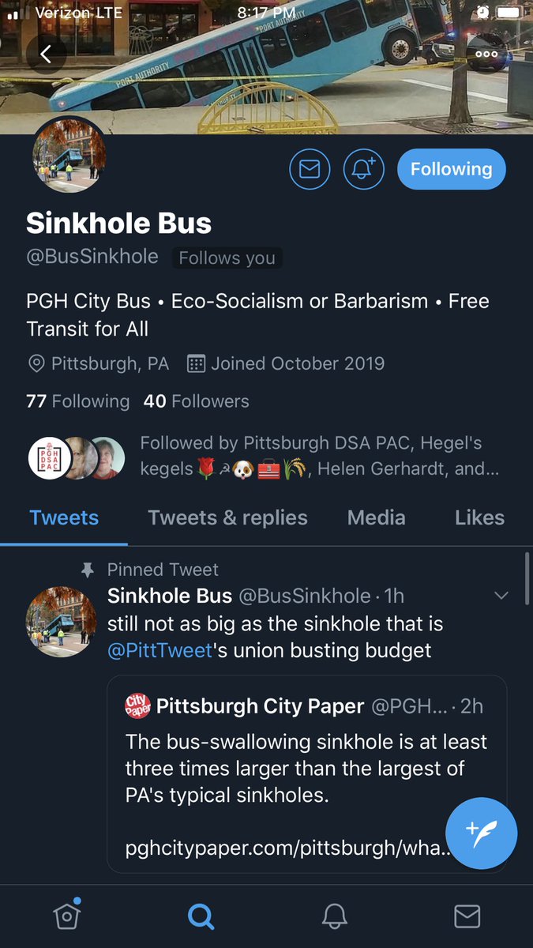The width and height of the screenshot is (533, 948).
Task: View the 40 Followers list
Action: coord(196,401)
